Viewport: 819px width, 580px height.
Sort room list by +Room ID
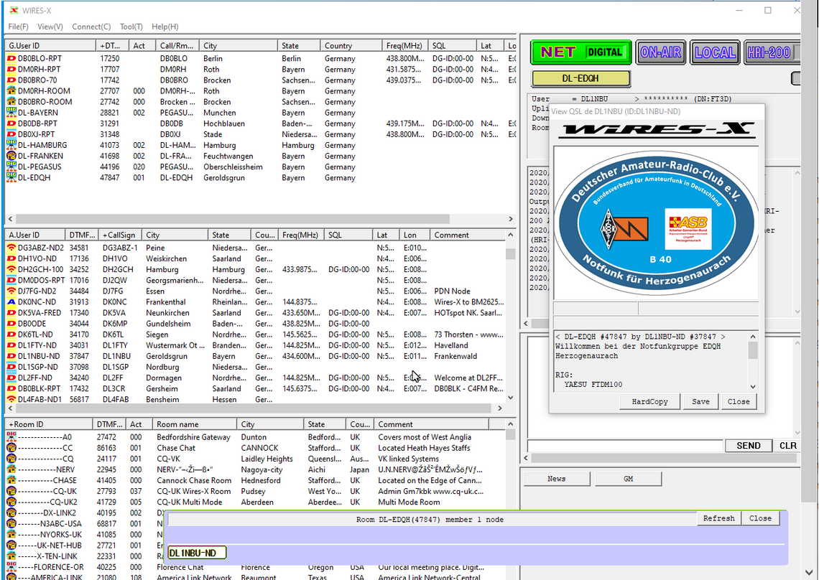49,424
